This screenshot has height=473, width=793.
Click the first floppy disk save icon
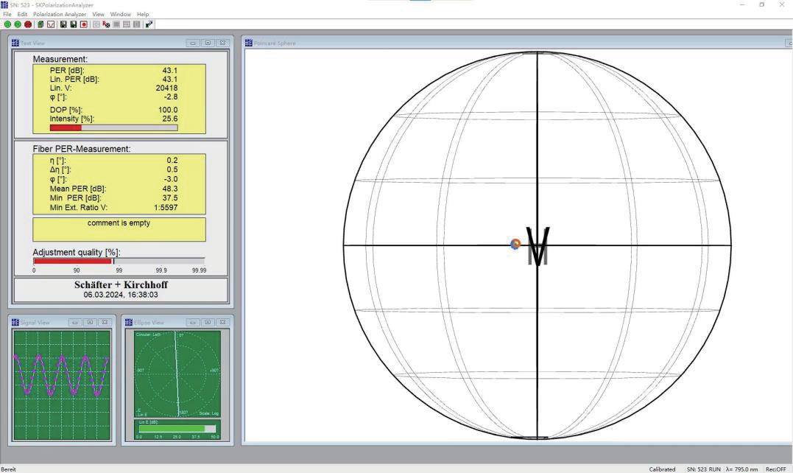63,24
